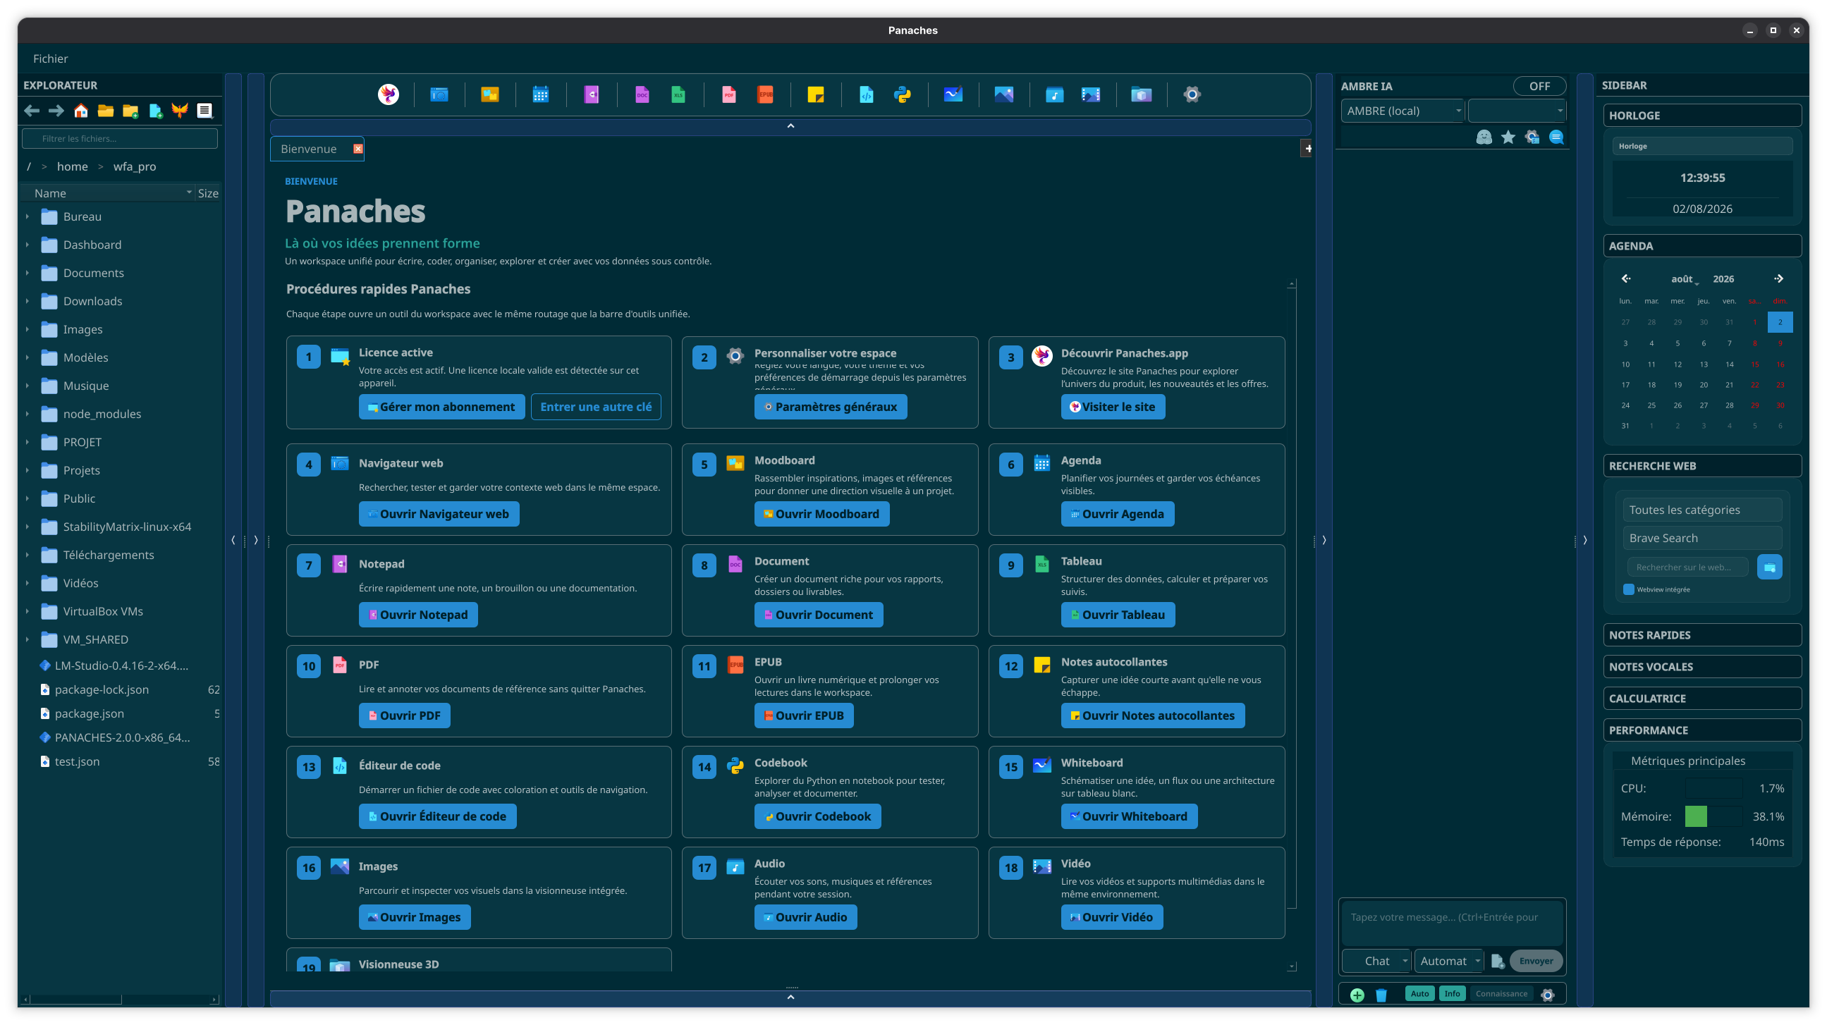Screen dimensions: 1827x1025
Task: Open settings gear in the top toolbar
Action: (1192, 94)
